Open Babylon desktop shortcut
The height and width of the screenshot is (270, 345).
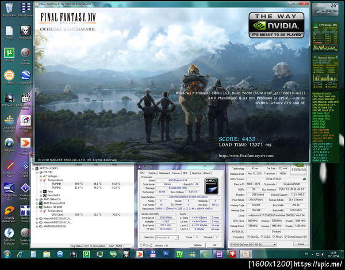9,144
